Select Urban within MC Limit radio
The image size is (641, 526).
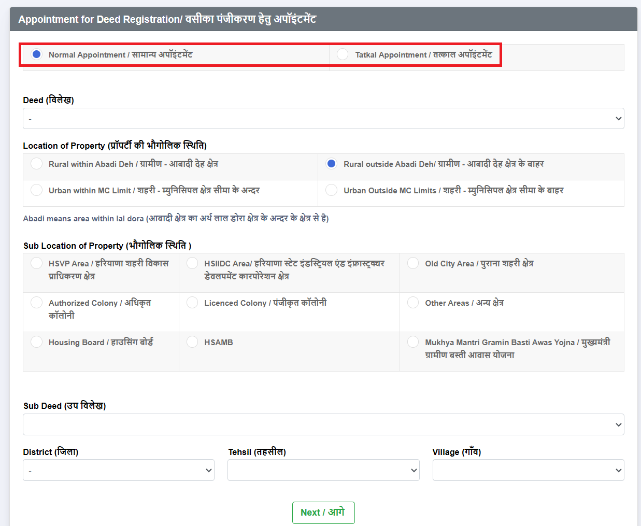37,190
